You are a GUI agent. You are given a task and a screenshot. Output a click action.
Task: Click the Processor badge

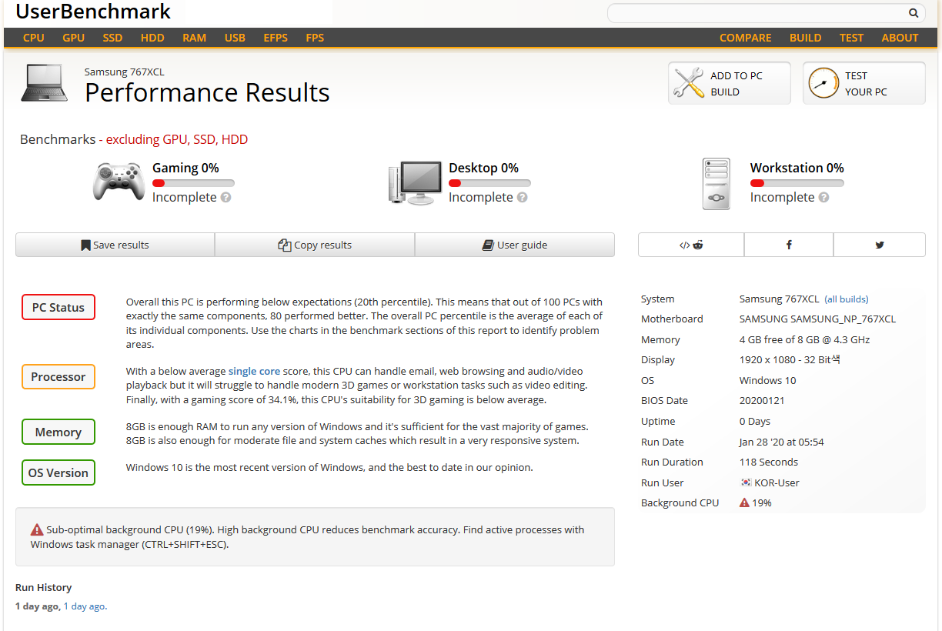[58, 377]
